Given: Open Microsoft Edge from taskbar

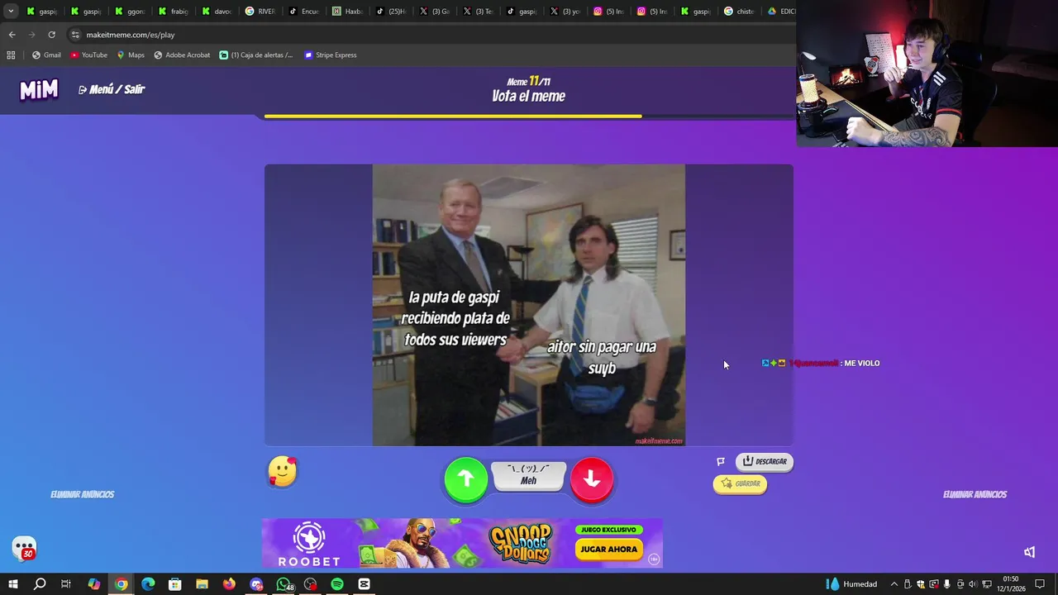Looking at the screenshot, I should 148,584.
